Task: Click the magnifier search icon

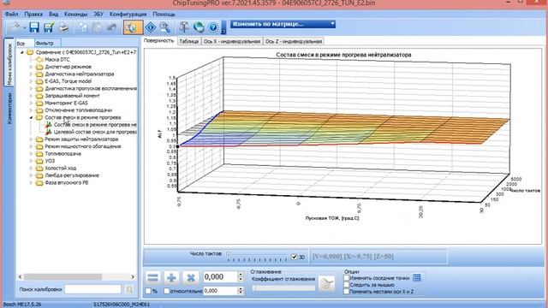Action: tap(165, 27)
